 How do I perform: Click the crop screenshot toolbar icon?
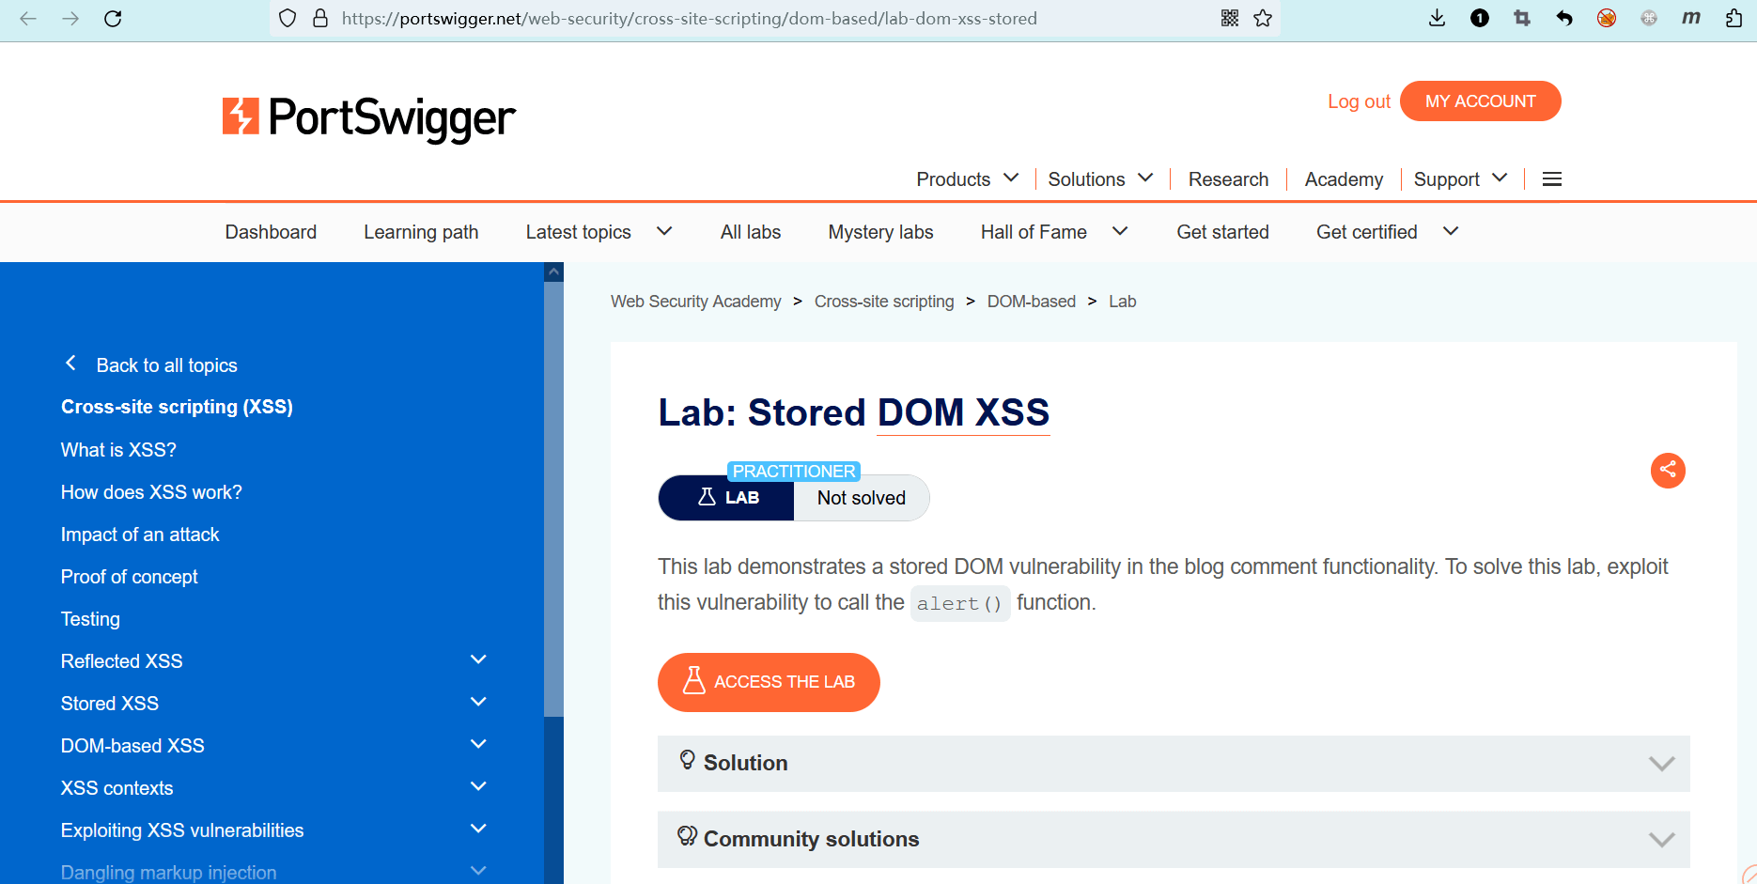coord(1522,18)
